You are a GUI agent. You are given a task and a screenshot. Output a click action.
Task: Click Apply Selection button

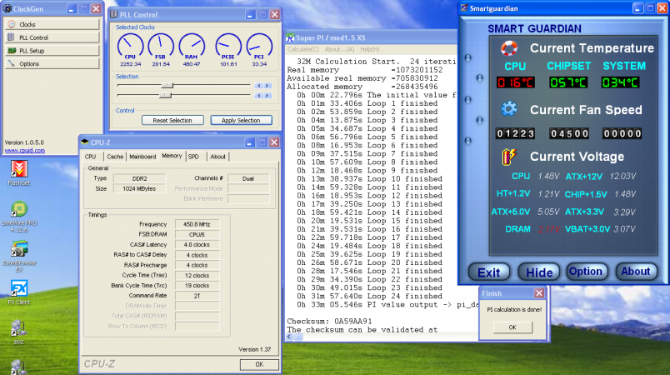click(241, 121)
